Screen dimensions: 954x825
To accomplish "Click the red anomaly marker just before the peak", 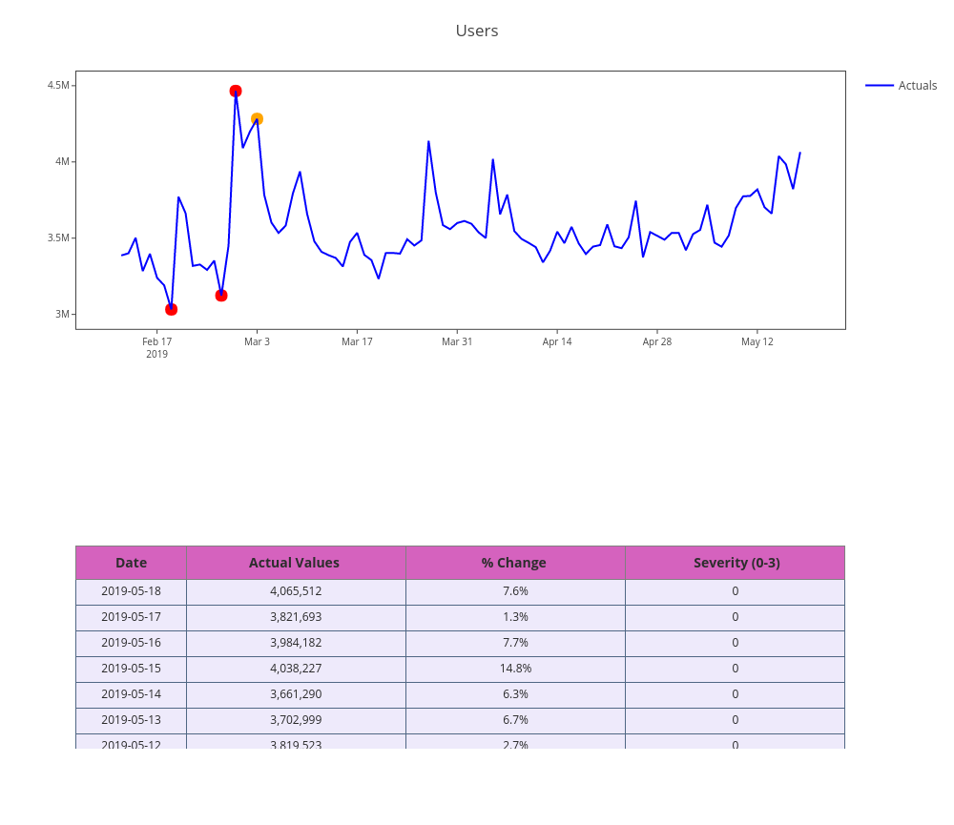I will 221,296.
